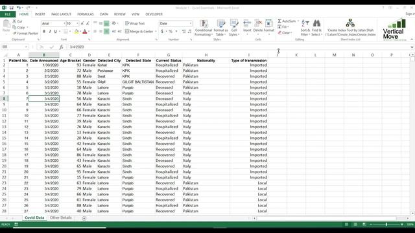Click the Cut scissors icon
This screenshot has height=233, width=415.
14,21
